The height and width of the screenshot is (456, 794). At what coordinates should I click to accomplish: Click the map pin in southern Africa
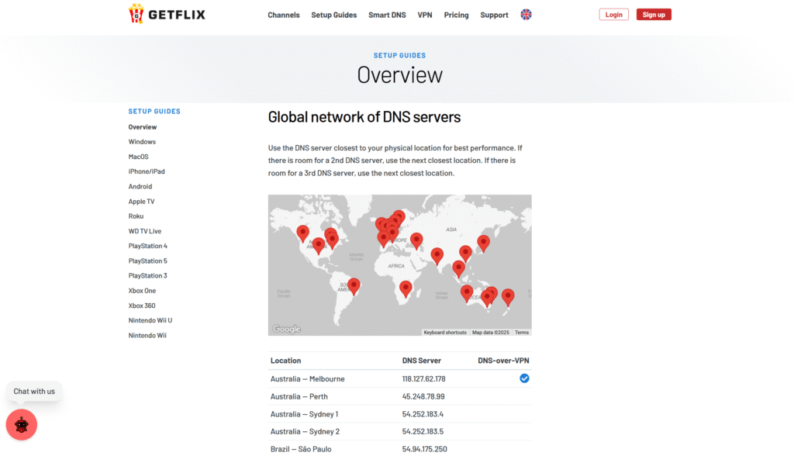406,288
